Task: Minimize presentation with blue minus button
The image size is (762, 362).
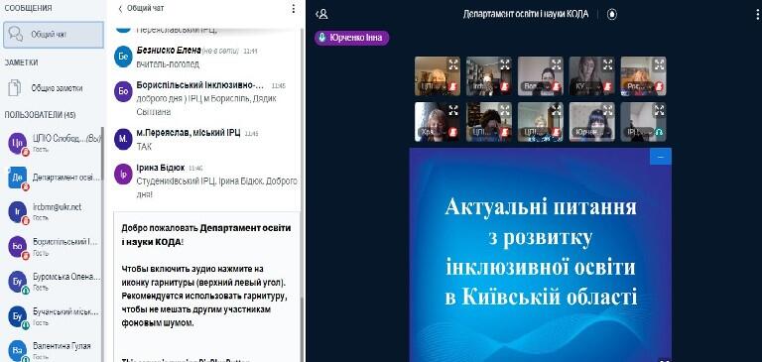Action: point(661,157)
